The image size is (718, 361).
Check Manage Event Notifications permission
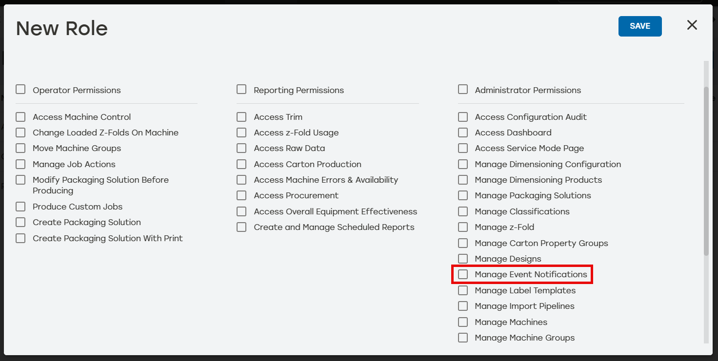tap(463, 274)
